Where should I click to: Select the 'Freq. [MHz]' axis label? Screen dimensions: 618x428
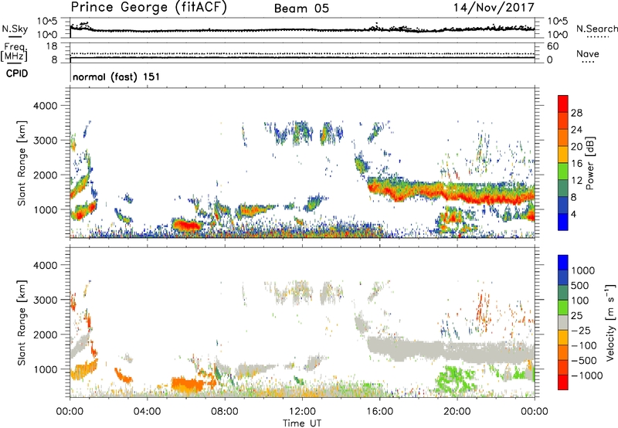14,53
